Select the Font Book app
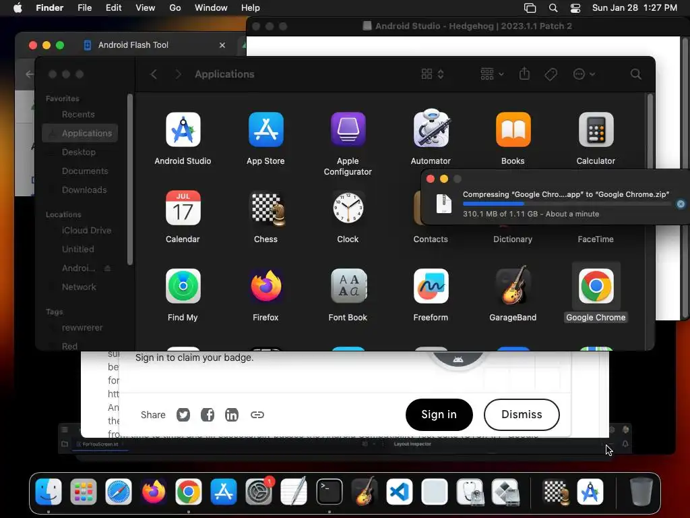This screenshot has height=518, width=690. pyautogui.click(x=348, y=286)
